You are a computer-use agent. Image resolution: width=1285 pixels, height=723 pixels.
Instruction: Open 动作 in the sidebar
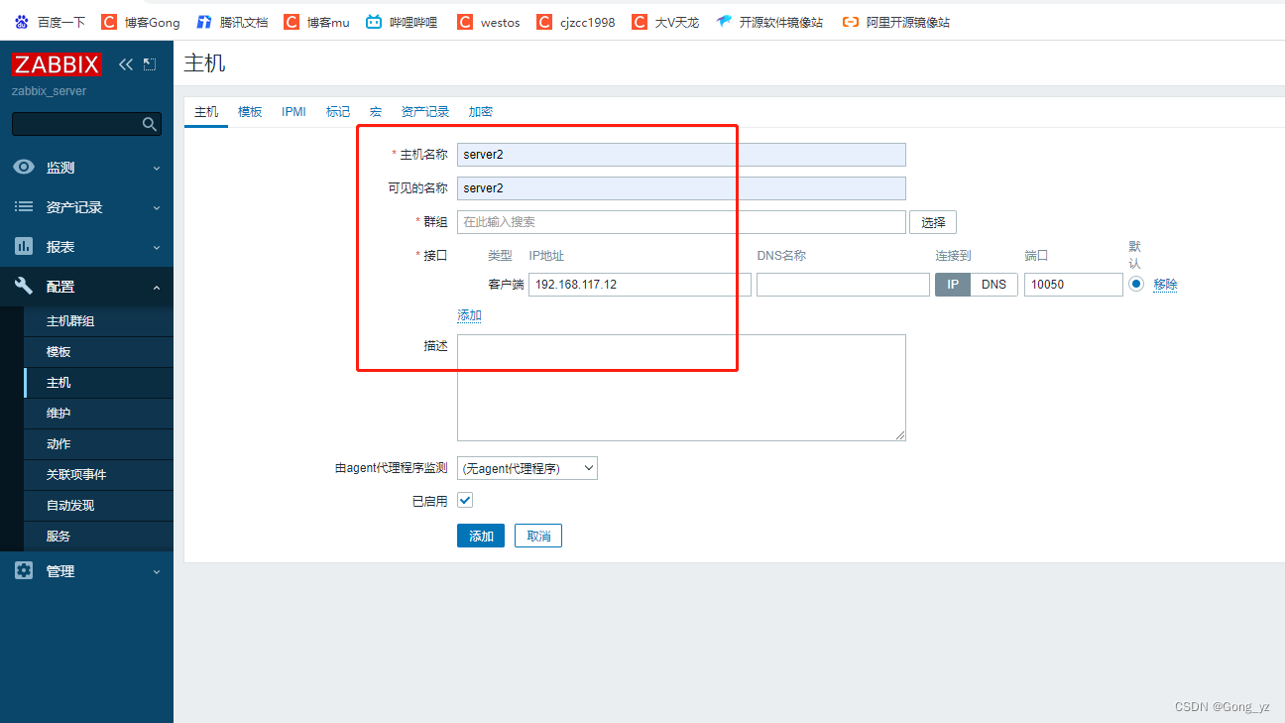(x=98, y=444)
